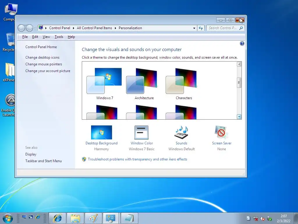Open Internet Explorer from the taskbar
This screenshot has width=298, height=224.
[x=58, y=218]
